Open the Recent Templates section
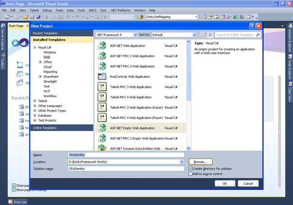The width and height of the screenshot is (293, 205). 62,33
